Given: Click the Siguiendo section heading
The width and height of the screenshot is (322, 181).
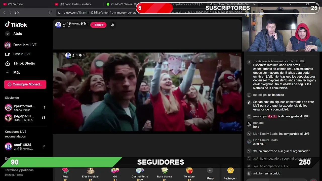Looking at the screenshot, I should pos(12,98).
